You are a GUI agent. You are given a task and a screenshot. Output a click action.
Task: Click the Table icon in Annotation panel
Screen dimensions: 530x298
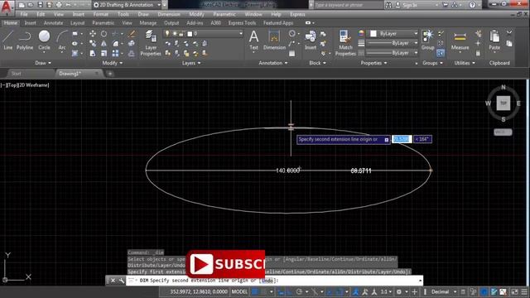click(292, 53)
